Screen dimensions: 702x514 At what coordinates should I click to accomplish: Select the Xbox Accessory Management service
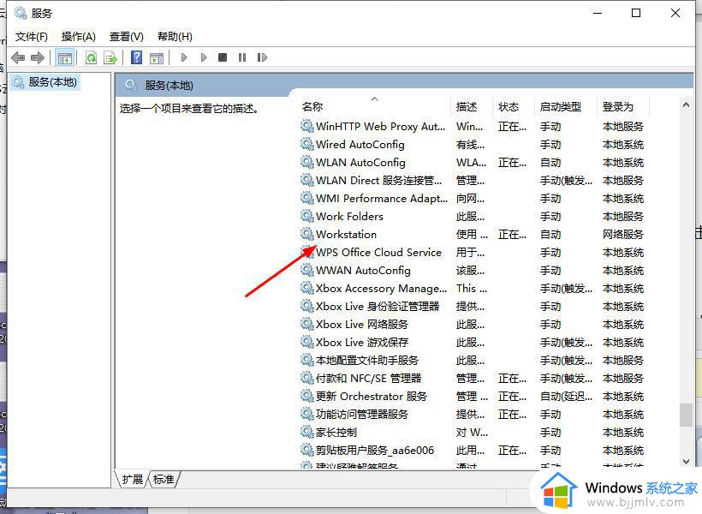coord(472,288)
